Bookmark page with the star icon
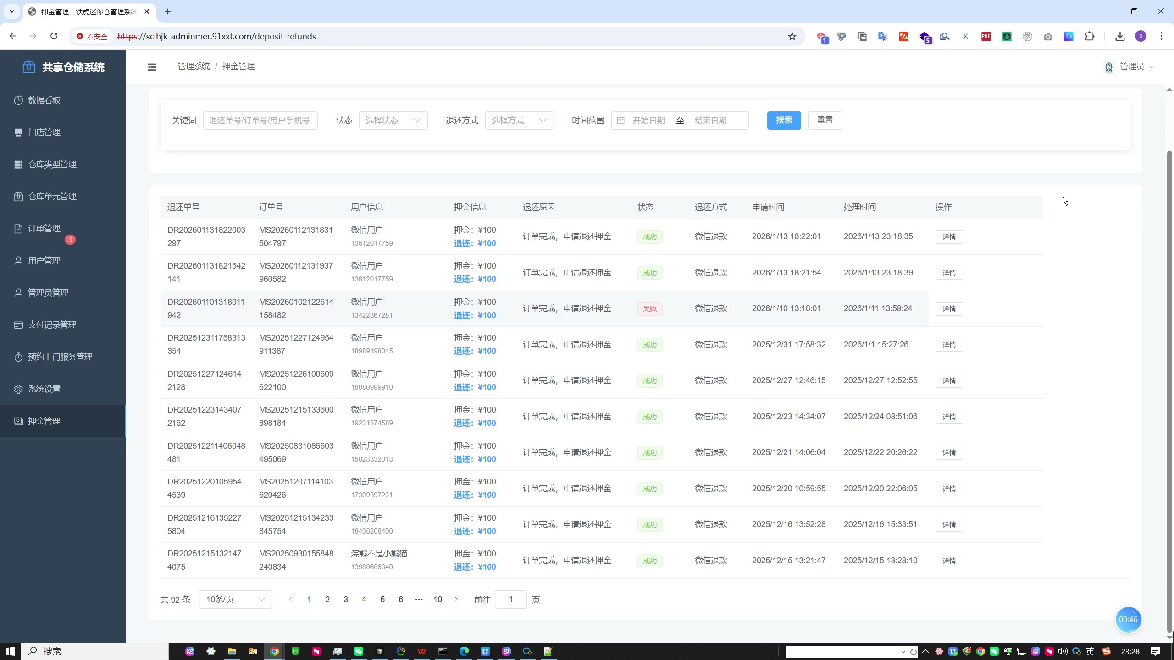 (x=792, y=37)
